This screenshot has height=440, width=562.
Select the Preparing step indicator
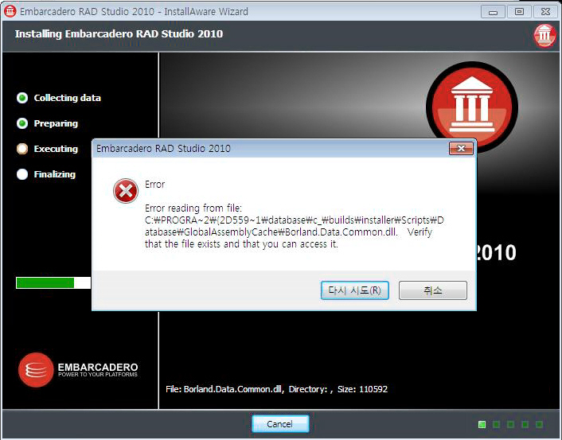pos(22,123)
